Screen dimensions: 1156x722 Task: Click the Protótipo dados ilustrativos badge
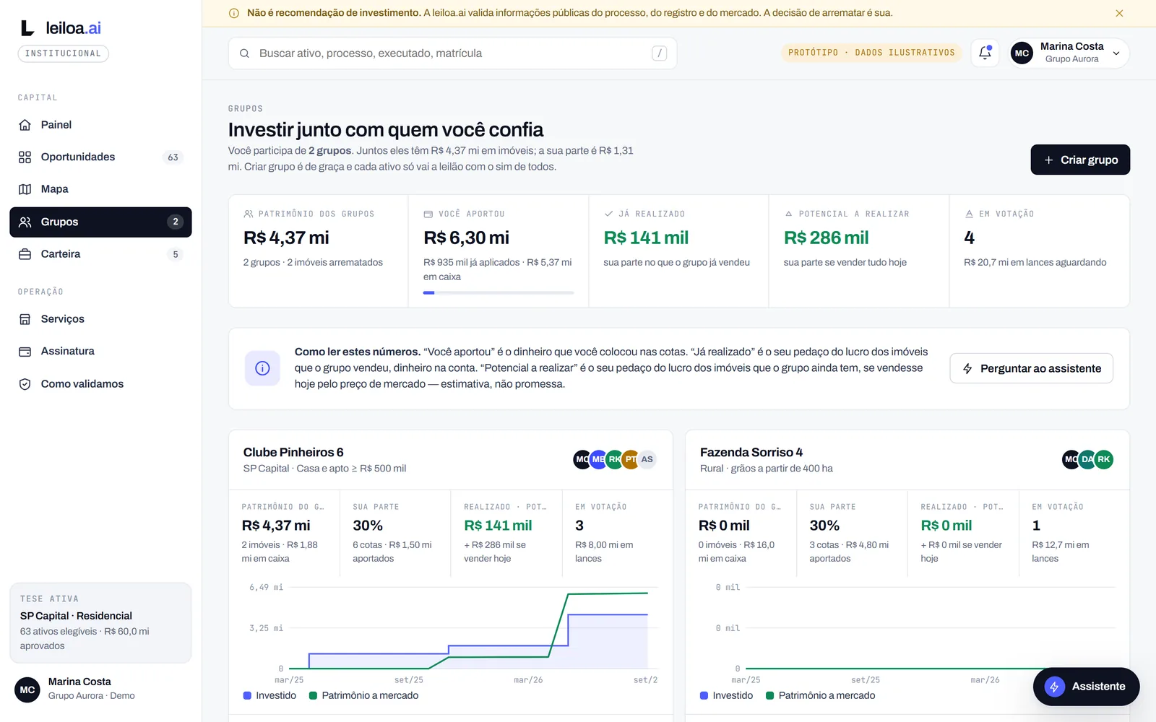click(871, 53)
